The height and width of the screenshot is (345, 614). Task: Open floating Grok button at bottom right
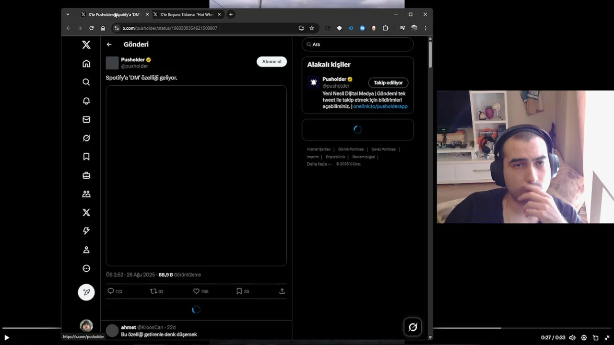(x=413, y=327)
